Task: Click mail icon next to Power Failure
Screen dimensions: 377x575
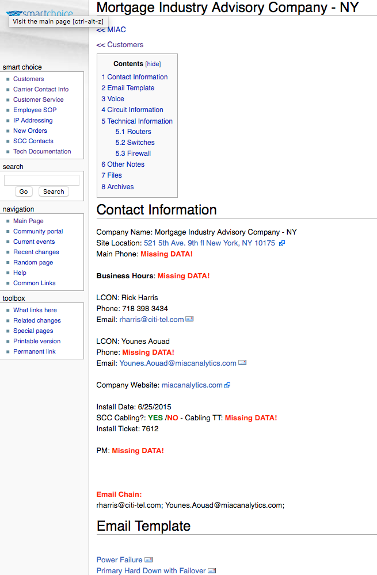Action: [148, 559]
